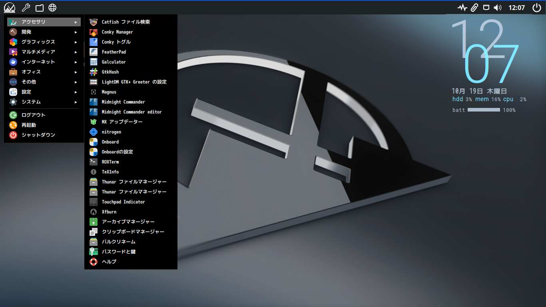The image size is (546, 307).
Task: Select the 開発 category label
Action: [x=26, y=32]
